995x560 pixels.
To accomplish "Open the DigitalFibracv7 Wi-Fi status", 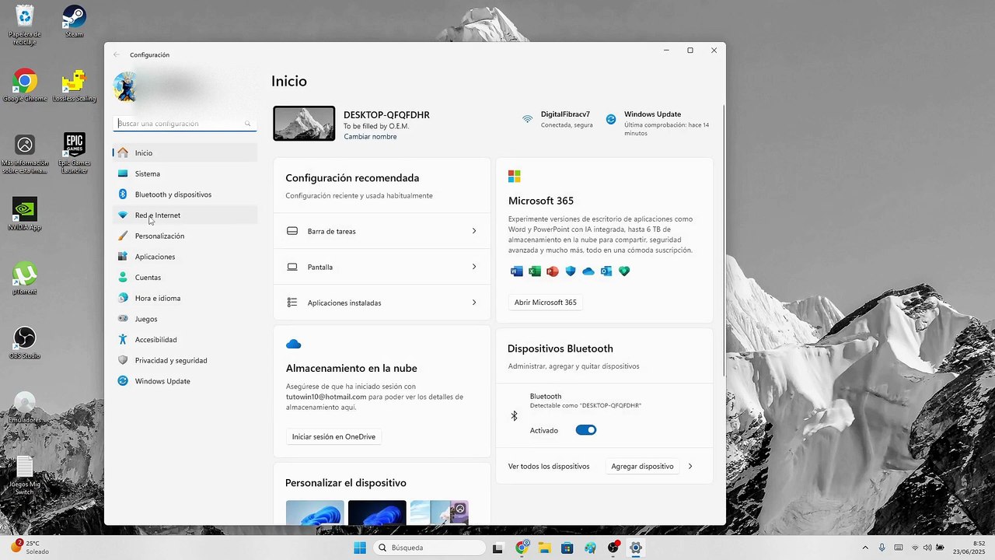I will click(x=557, y=119).
